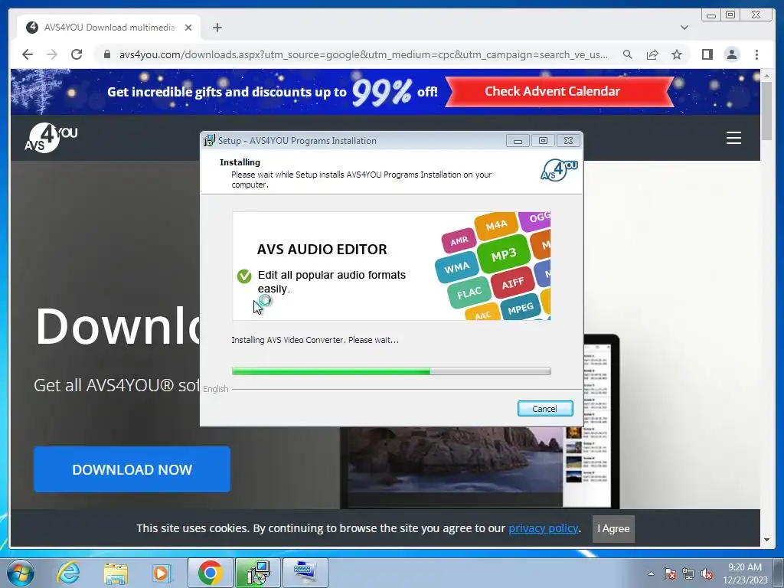Click the Action Center flag icon
Viewport: 784px width, 588px height.
tap(670, 573)
